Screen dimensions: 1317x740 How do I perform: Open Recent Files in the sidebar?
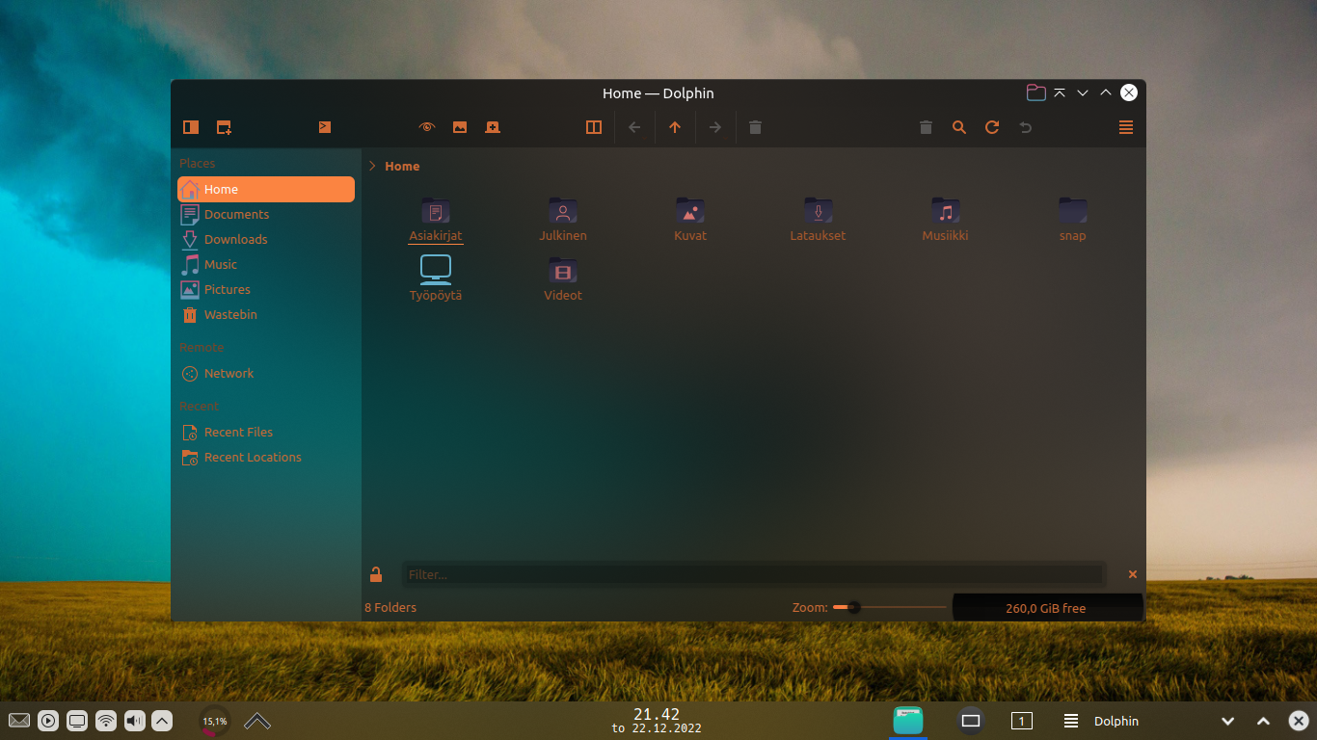(x=237, y=432)
